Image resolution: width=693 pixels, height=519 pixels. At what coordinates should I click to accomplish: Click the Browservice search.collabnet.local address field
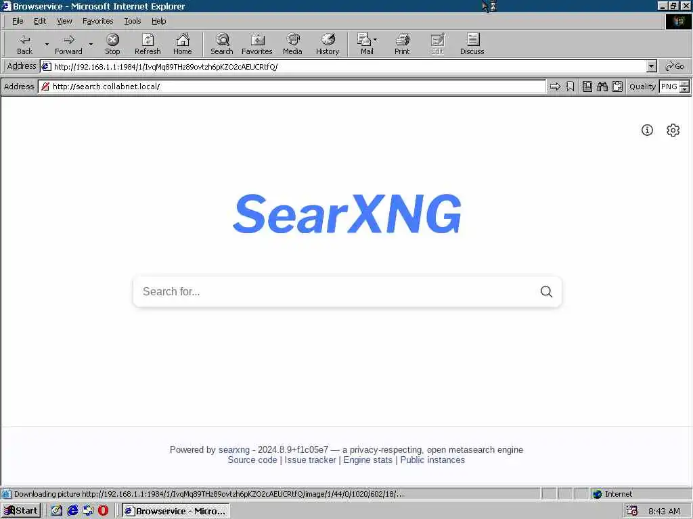point(292,86)
